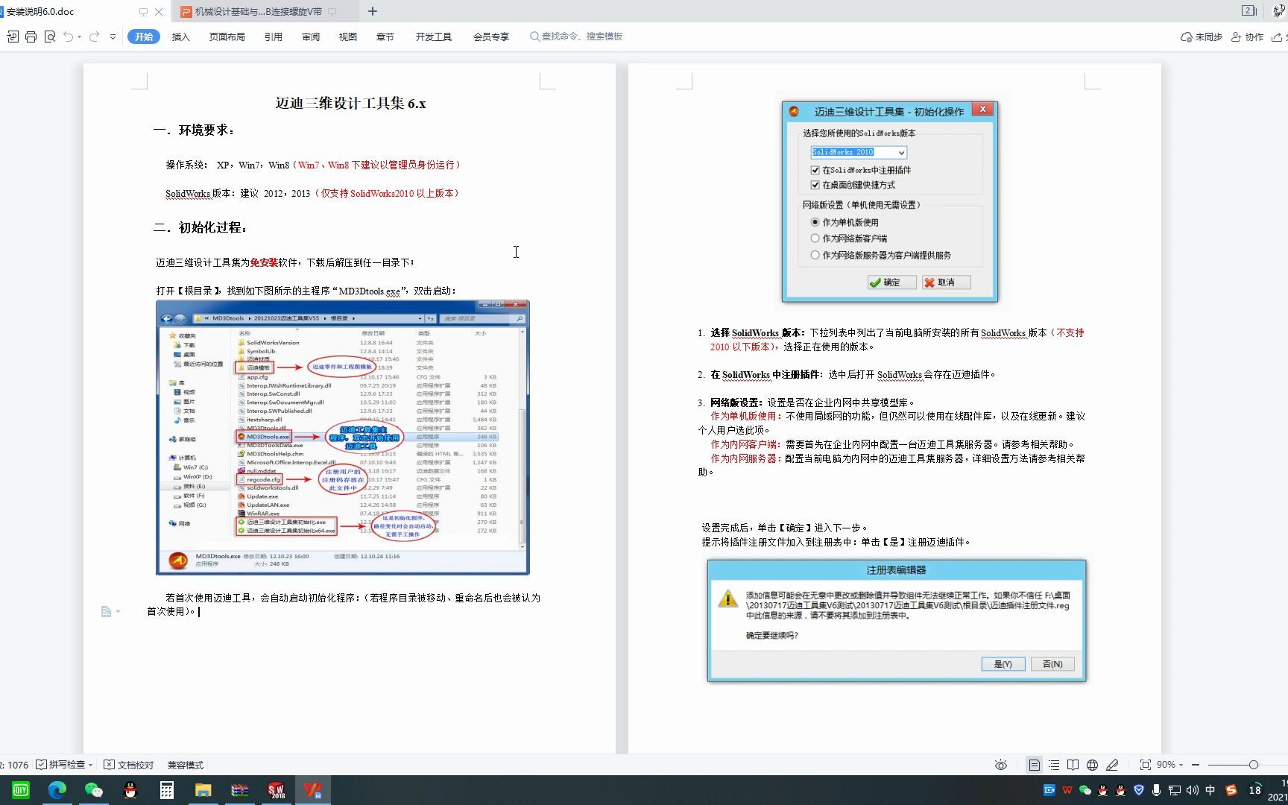1288x805 pixels.
Task: Switch to page layout view icon
Action: (1034, 765)
